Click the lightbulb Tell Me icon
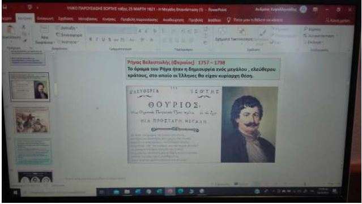The image size is (362, 204). coord(228,20)
